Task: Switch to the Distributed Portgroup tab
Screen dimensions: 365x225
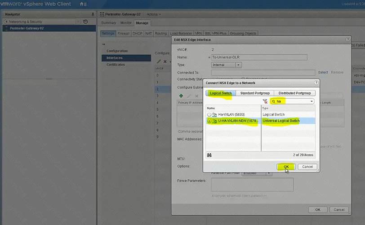Action: 294,93
